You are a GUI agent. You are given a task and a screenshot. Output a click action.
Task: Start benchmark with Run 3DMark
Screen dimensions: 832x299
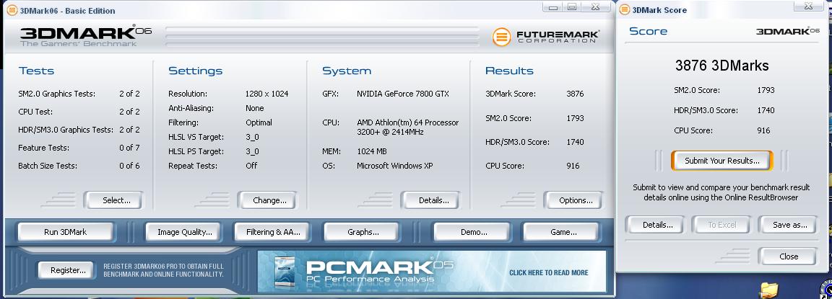[x=65, y=232]
